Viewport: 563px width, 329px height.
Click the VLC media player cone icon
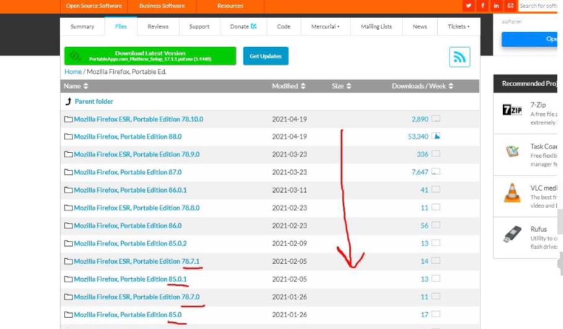512,193
